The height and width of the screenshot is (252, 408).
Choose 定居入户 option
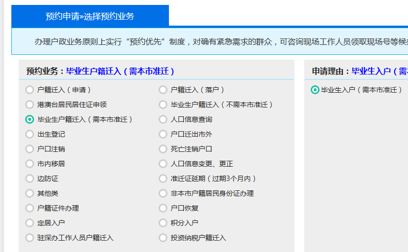(30, 223)
